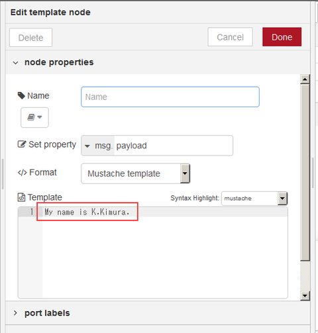Collapse the node properties section

coord(15,63)
